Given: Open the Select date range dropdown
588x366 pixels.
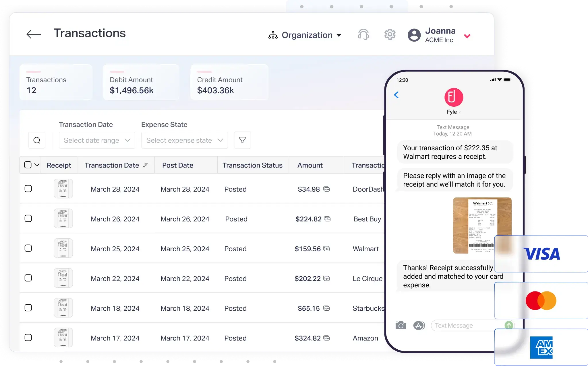Looking at the screenshot, I should [97, 141].
